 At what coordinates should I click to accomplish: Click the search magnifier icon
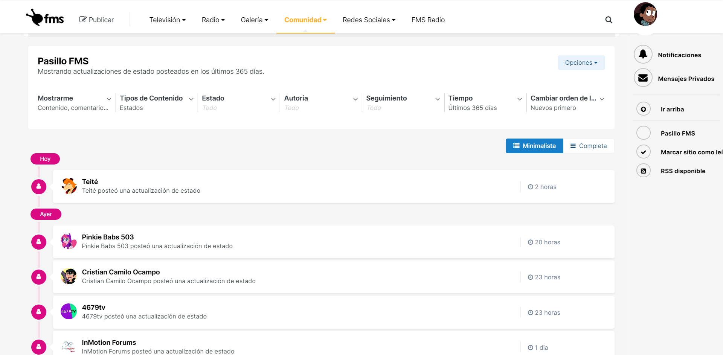(609, 20)
